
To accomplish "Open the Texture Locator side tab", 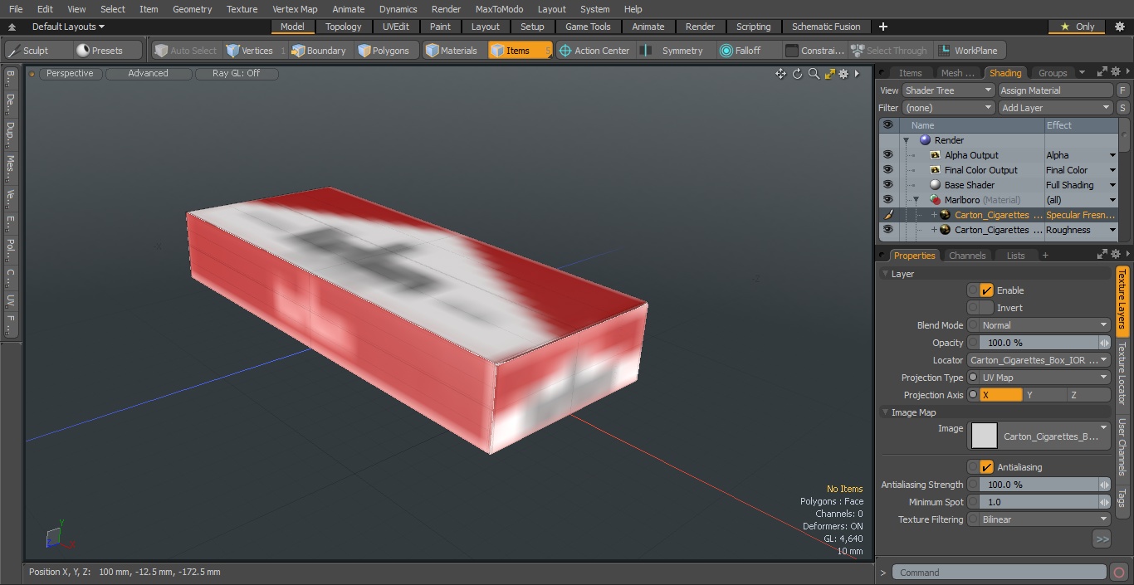I will coord(1122,373).
